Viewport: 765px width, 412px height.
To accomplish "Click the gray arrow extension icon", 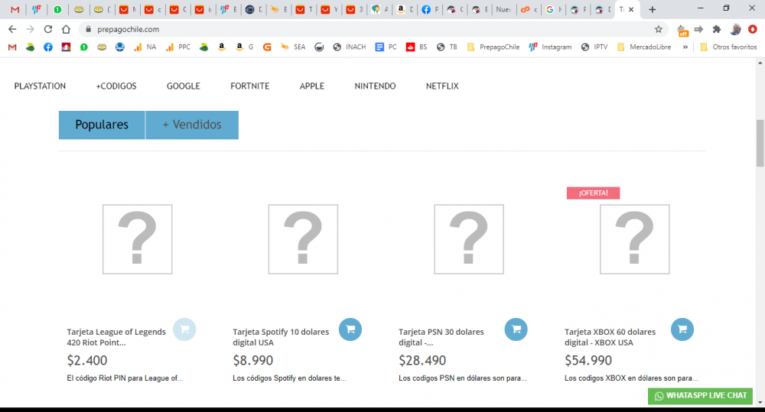I will [698, 29].
